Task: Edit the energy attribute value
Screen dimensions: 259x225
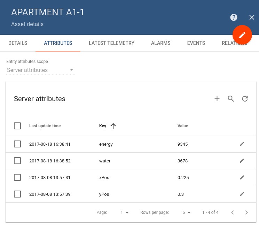Action: click(242, 144)
